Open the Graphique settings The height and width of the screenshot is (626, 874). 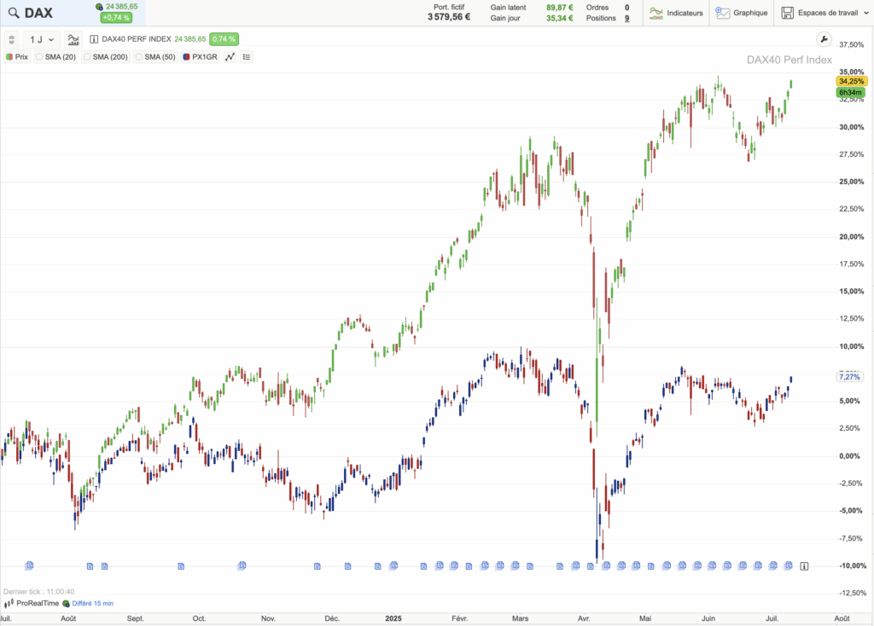pos(742,13)
